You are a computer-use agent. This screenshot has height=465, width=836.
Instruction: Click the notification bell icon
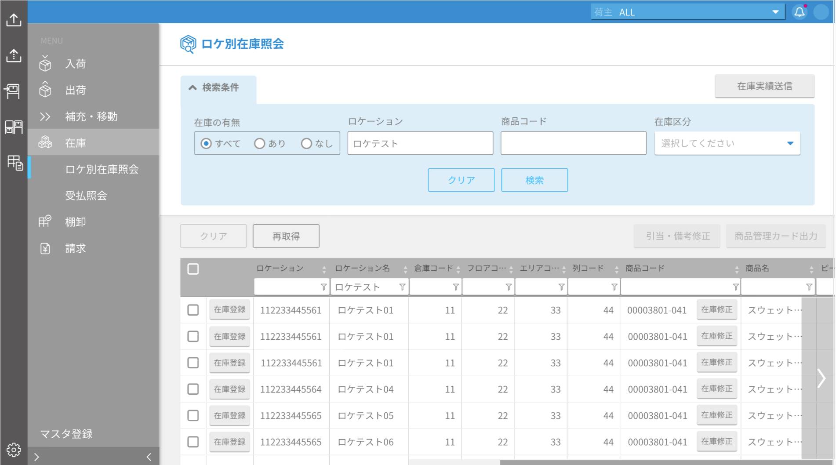coord(800,12)
